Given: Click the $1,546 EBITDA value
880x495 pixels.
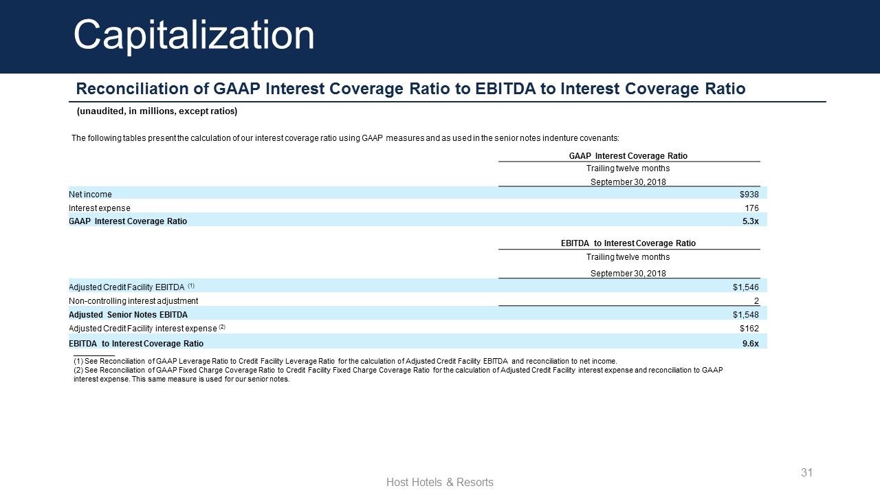Looking at the screenshot, I should point(745,287).
